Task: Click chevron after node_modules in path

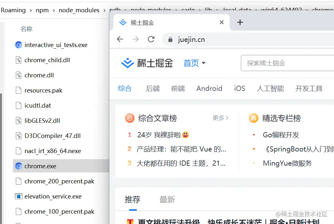Action: 104,10
